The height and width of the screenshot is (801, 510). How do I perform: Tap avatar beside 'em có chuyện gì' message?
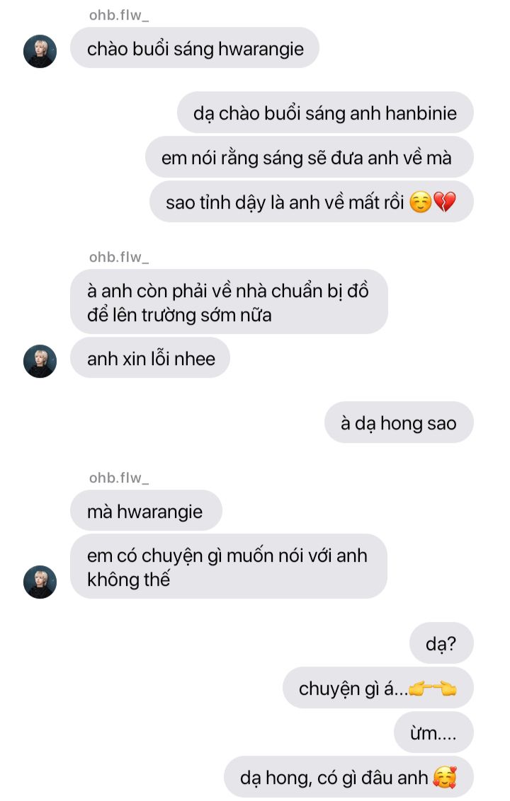point(40,582)
